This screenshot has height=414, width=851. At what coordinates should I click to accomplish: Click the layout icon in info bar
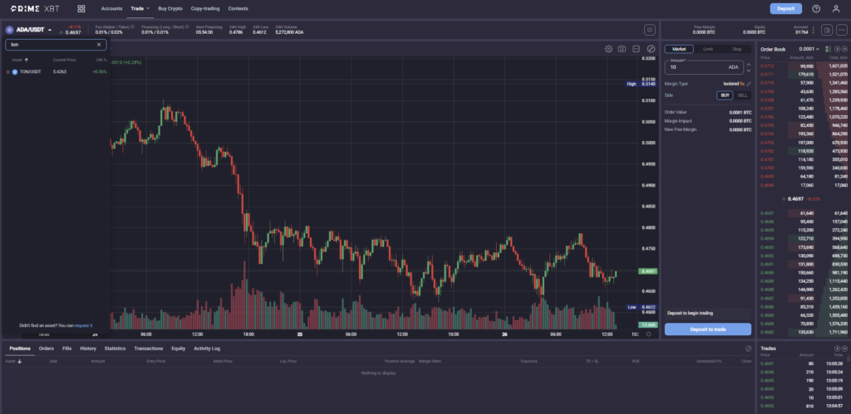[x=650, y=30]
